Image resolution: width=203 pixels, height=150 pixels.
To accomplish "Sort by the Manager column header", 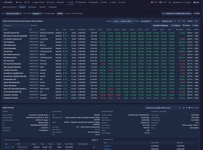I will 42,30.
